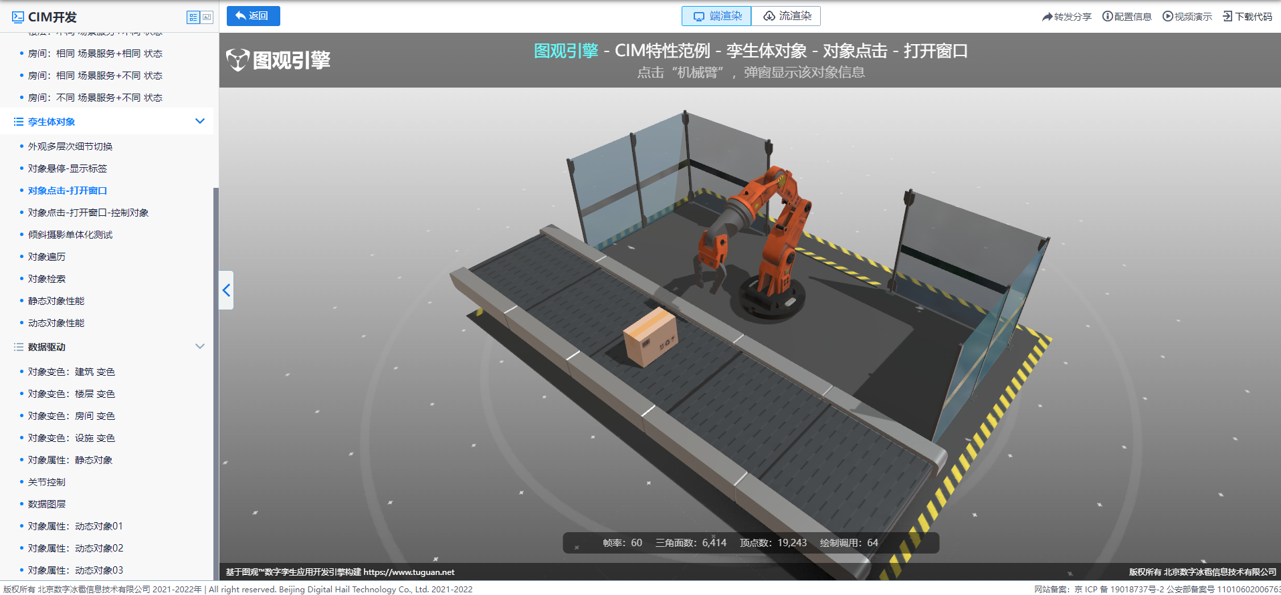Open the tuguan.net link in the footer
Viewport: 1281px width, 595px height.
click(409, 572)
